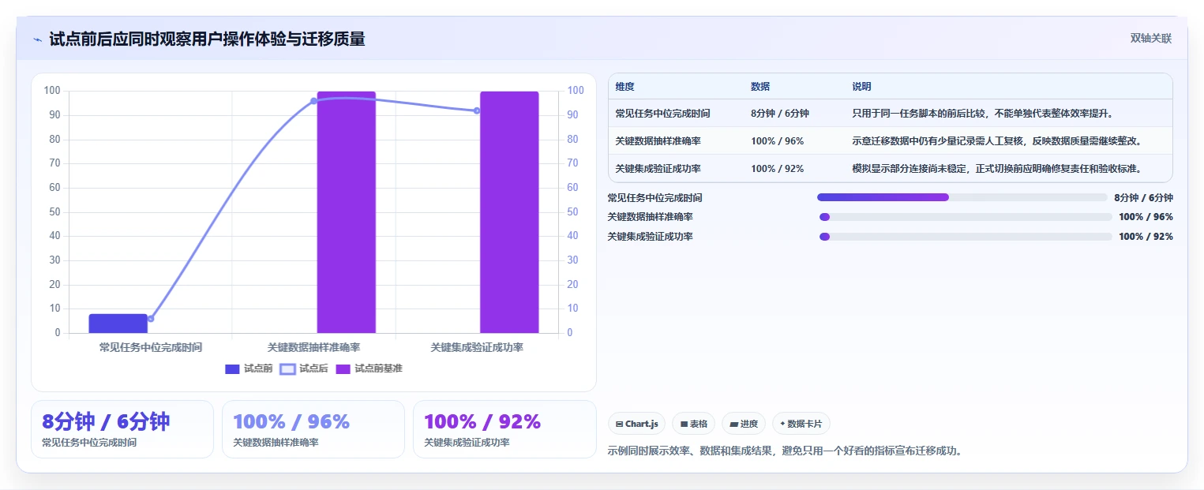Screen dimensions: 1204x490
Task: Open the 100% / 96% data card
Action: 313,429
